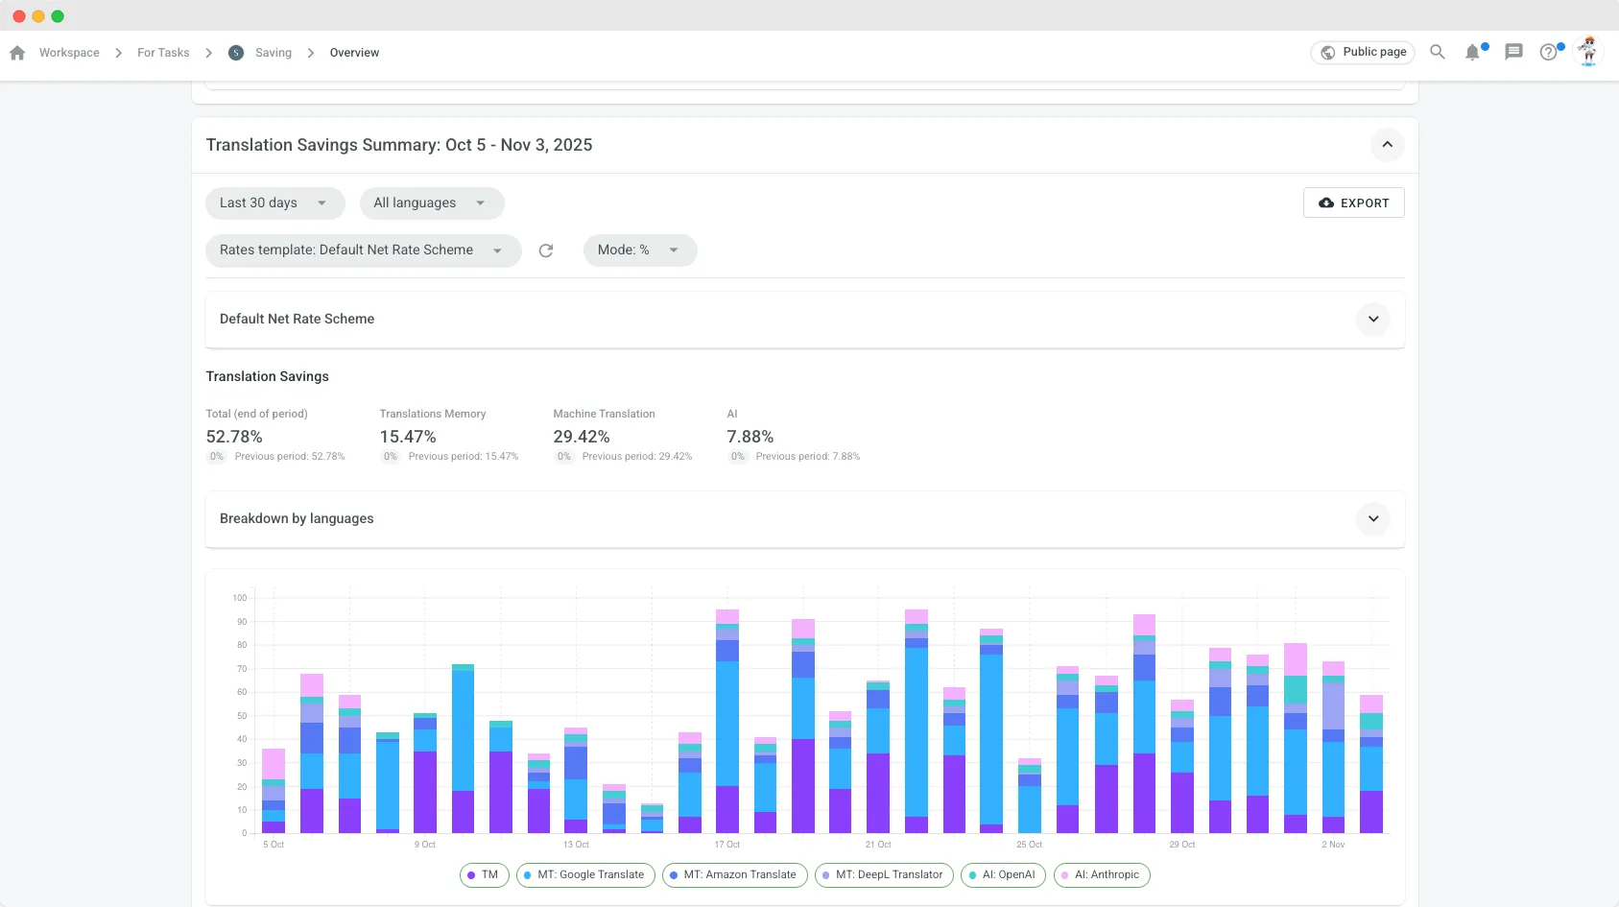
Task: Click the Public page button
Action: coord(1363,53)
